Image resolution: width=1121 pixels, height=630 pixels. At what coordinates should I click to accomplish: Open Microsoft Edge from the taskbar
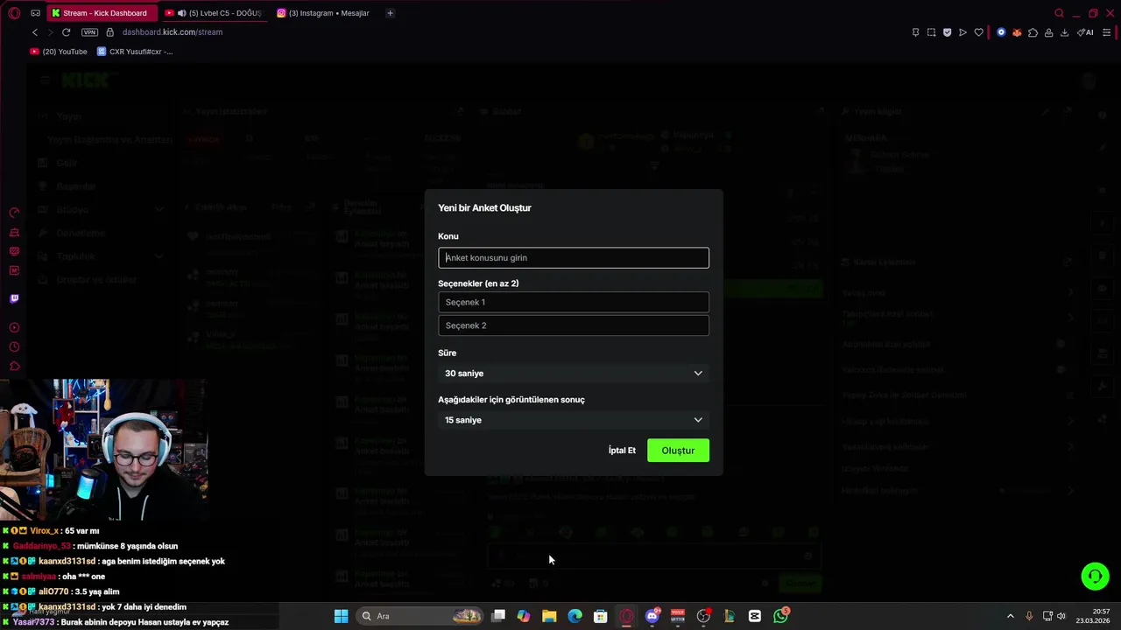575,616
